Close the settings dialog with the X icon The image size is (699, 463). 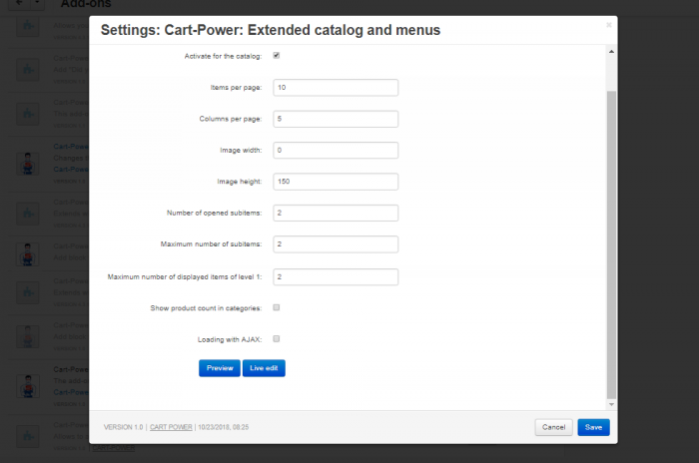(609, 25)
